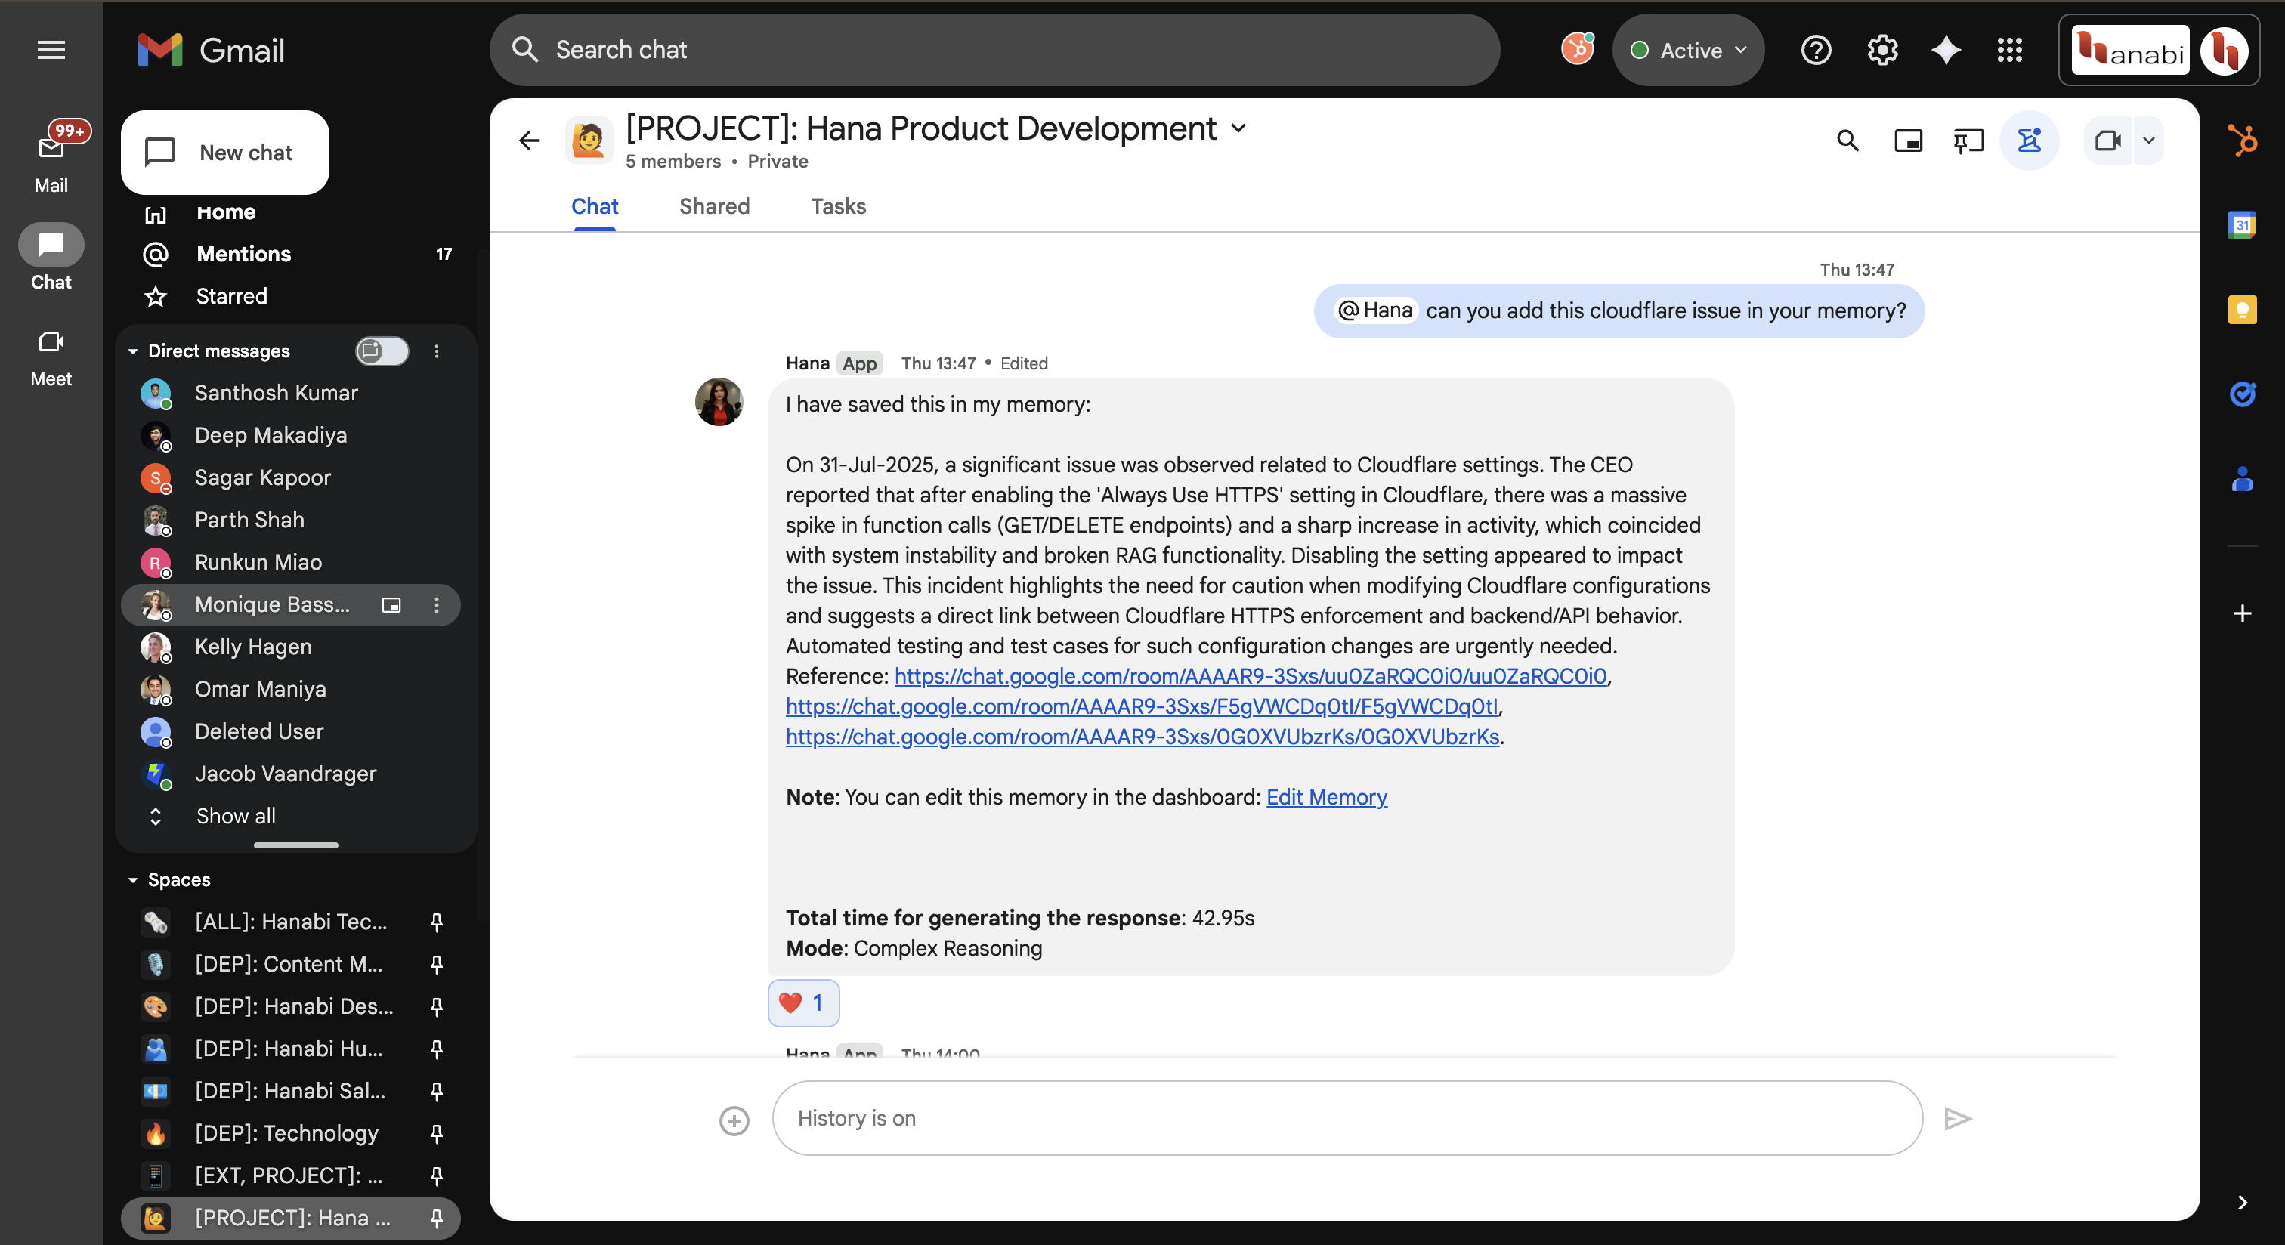Open Mail from the left rail
This screenshot has width=2285, height=1245.
pyautogui.click(x=51, y=159)
